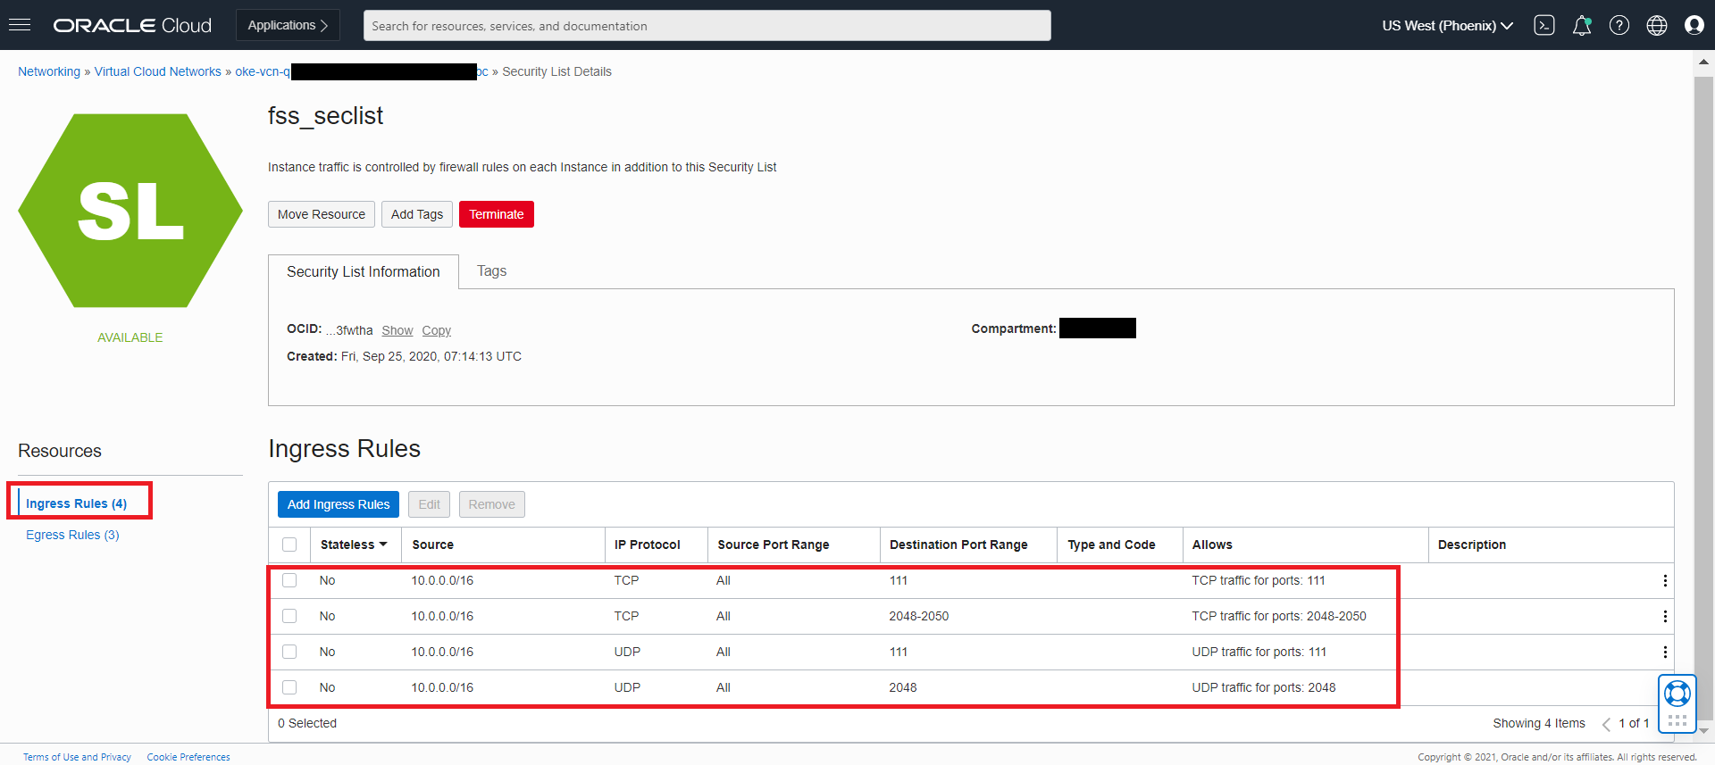Show the full OCID

tap(397, 330)
